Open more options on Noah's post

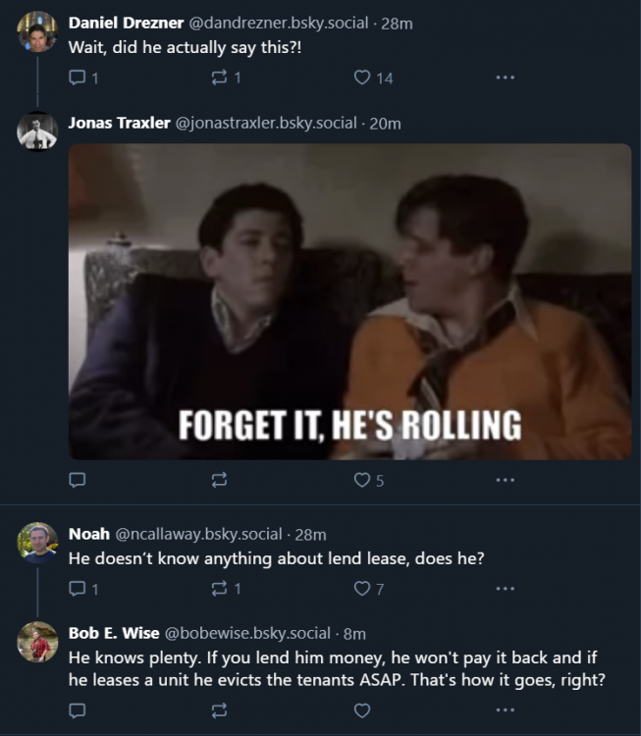(x=505, y=589)
